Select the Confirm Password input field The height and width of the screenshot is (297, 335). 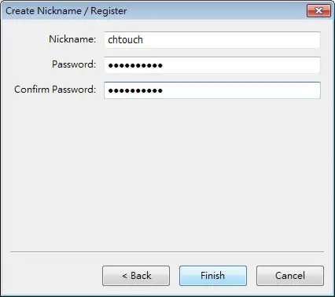[x=212, y=90]
